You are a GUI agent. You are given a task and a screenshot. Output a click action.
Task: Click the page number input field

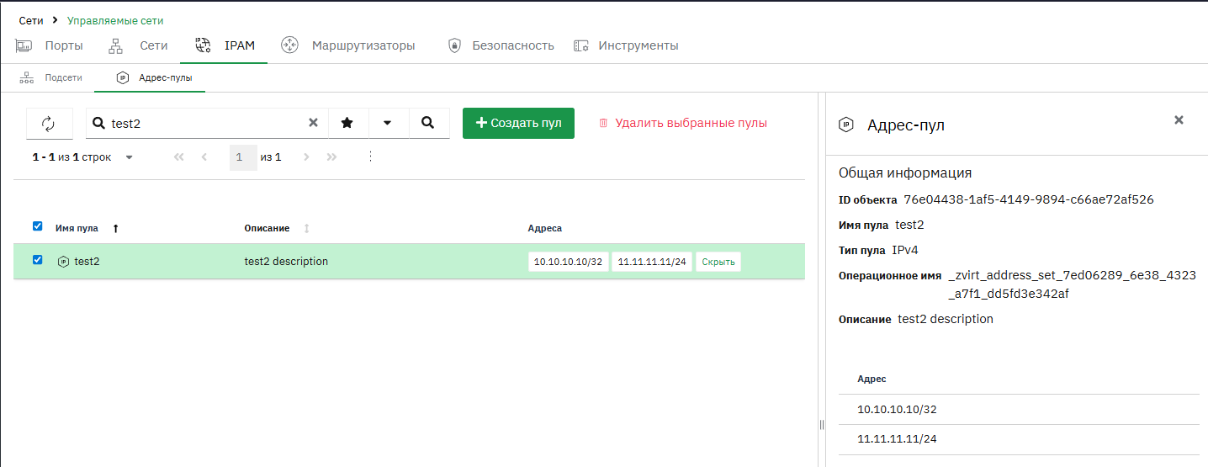[x=243, y=157]
